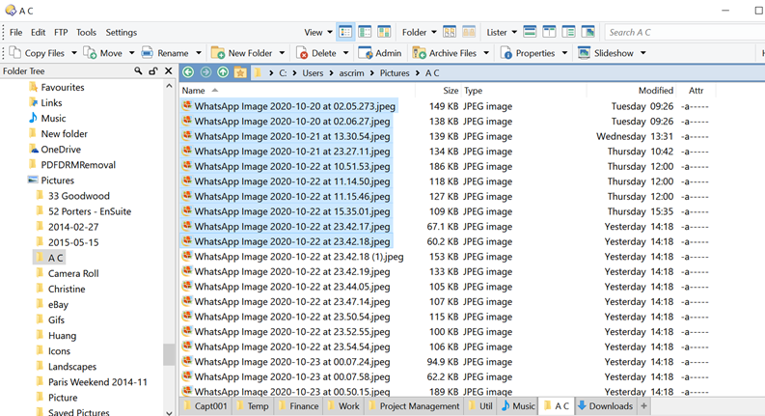The image size is (765, 416).
Task: Click in the Search A C field
Action: tap(683, 32)
